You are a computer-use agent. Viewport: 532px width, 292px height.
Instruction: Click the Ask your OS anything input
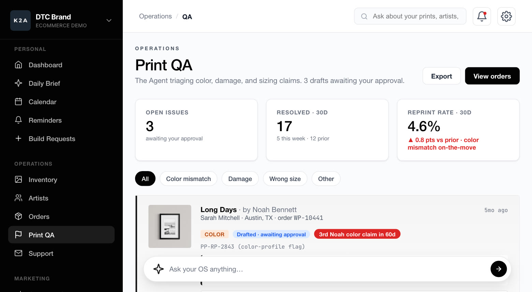327,269
